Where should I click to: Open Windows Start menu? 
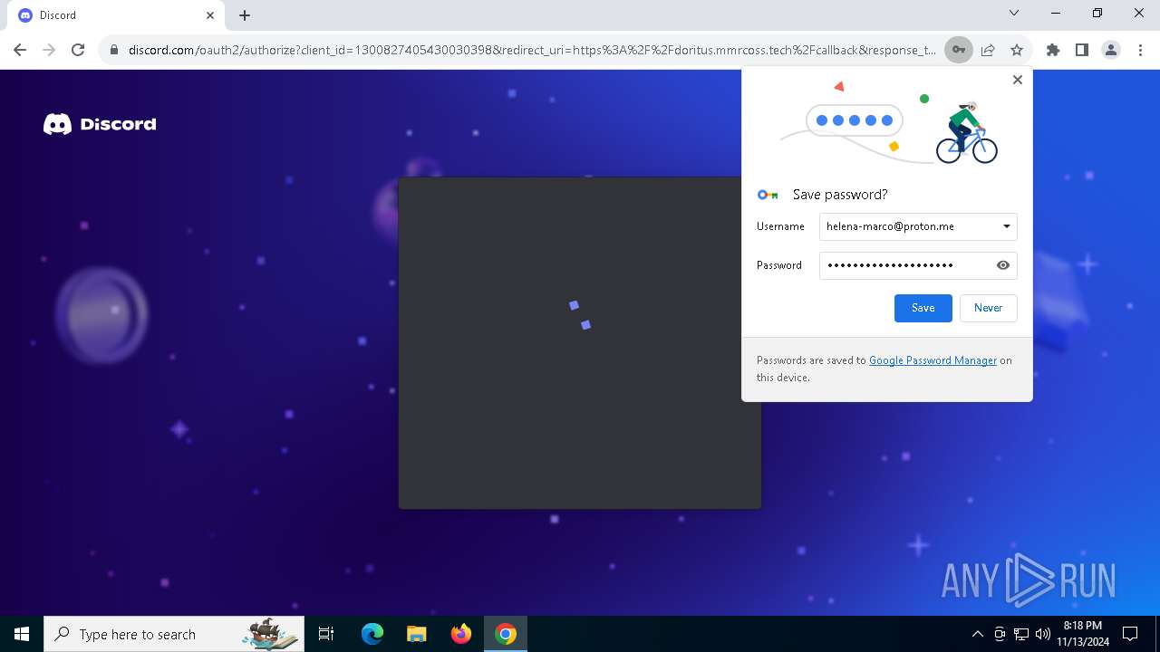pyautogui.click(x=22, y=634)
